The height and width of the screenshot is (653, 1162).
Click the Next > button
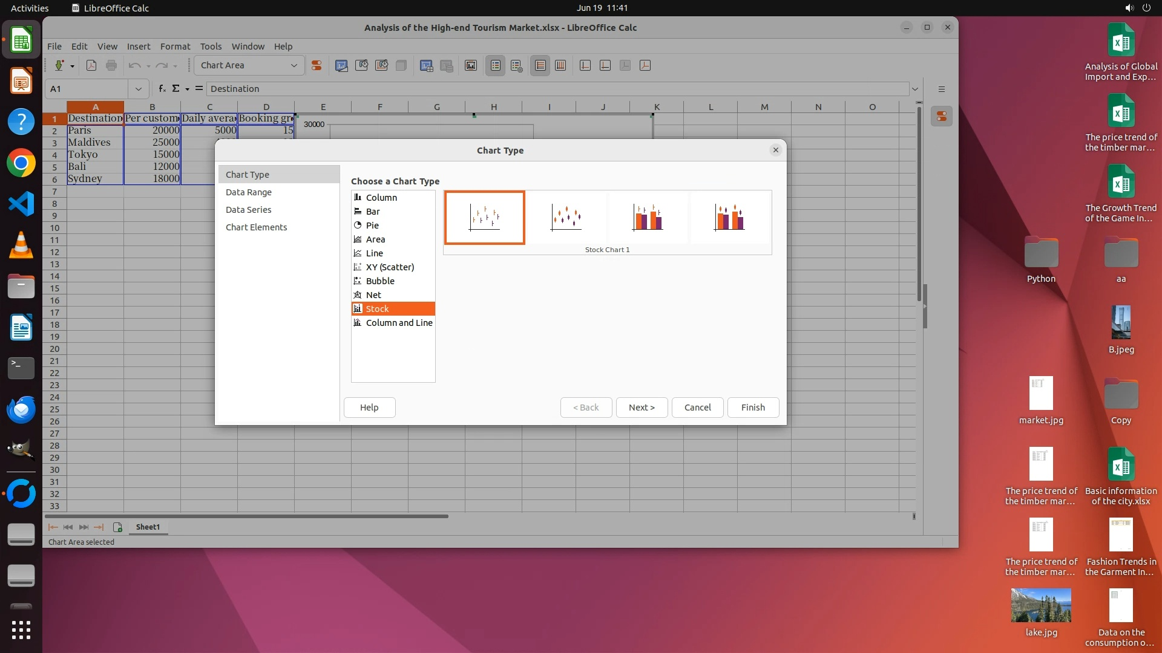(642, 408)
